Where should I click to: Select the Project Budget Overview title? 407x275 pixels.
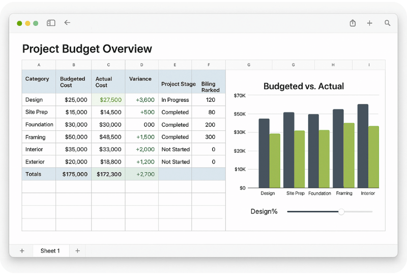(87, 49)
